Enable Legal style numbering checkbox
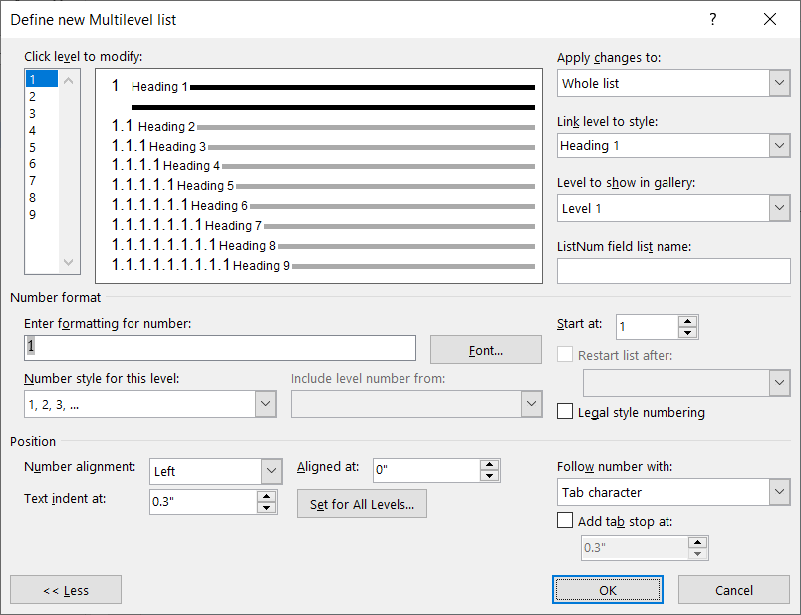The image size is (801, 615). (565, 411)
